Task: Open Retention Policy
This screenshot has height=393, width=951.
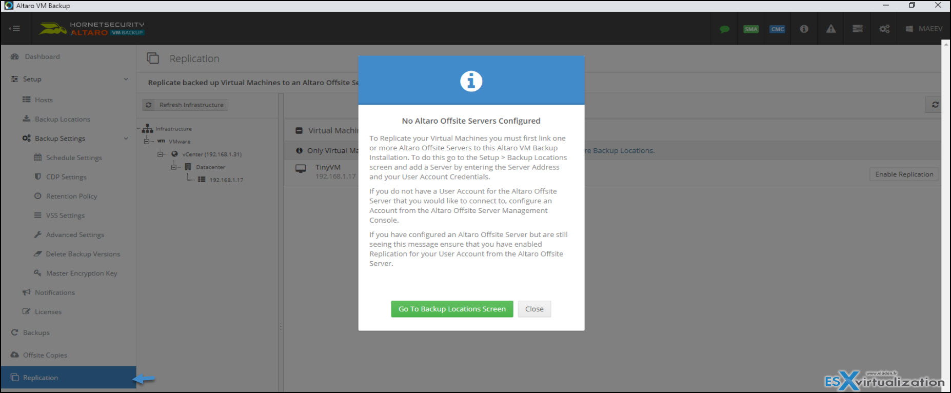Action: (x=71, y=196)
